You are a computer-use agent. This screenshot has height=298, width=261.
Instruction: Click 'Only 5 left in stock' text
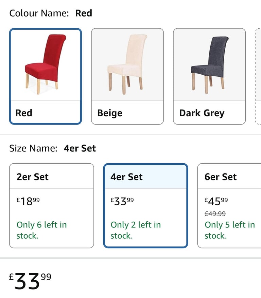tap(230, 230)
